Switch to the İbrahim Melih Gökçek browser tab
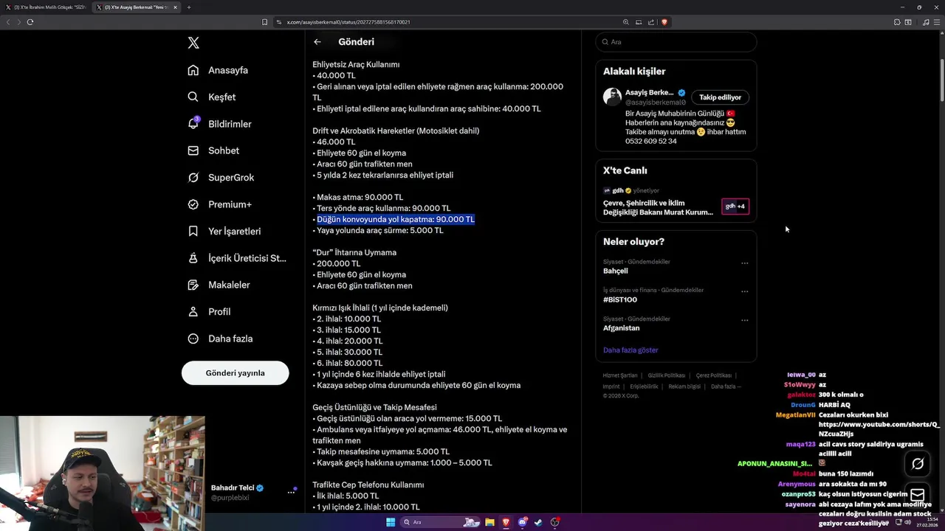Viewport: 945px width, 531px height. [46, 7]
